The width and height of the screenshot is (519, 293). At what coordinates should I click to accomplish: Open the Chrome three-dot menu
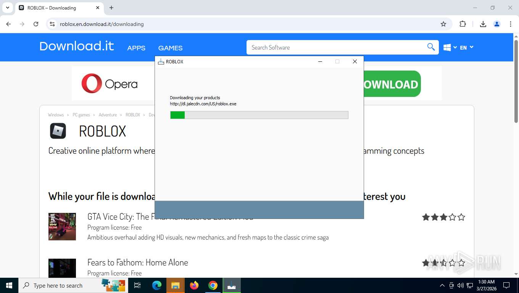511,24
